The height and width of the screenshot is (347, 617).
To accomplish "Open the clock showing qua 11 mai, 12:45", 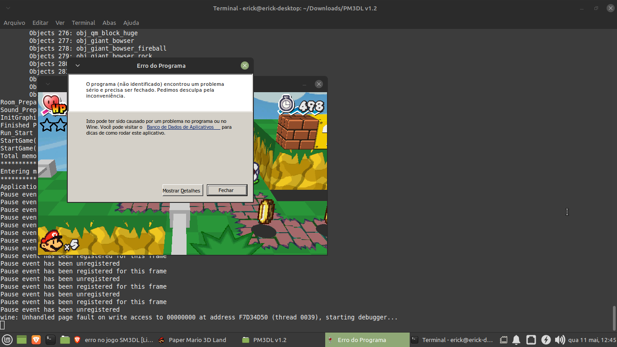I will pyautogui.click(x=592, y=340).
